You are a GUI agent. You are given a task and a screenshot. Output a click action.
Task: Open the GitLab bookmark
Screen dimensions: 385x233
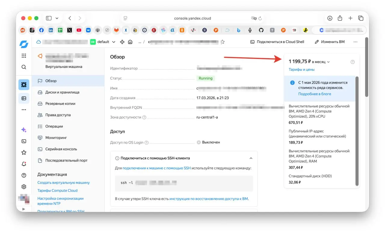click(116, 30)
